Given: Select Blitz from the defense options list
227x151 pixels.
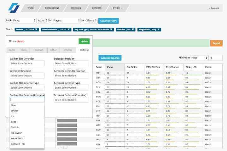Looking at the screenshot, I should click(x=14, y=122).
